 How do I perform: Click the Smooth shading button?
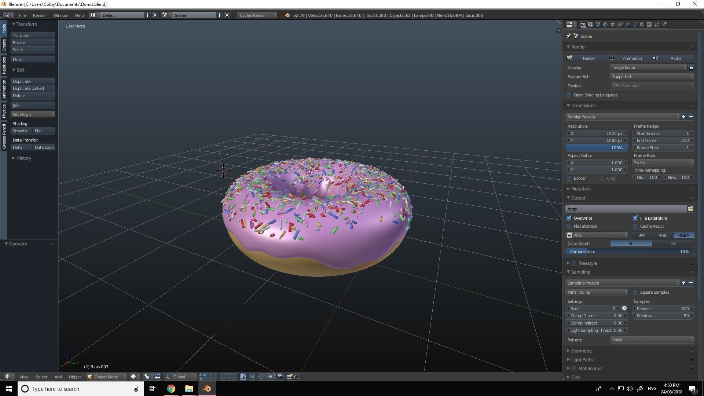pyautogui.click(x=20, y=131)
